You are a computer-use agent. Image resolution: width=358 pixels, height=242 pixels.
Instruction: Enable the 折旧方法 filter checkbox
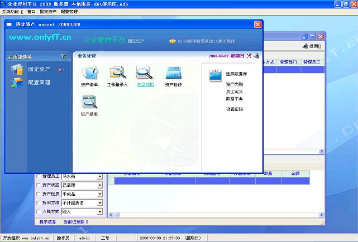click(x=38, y=203)
